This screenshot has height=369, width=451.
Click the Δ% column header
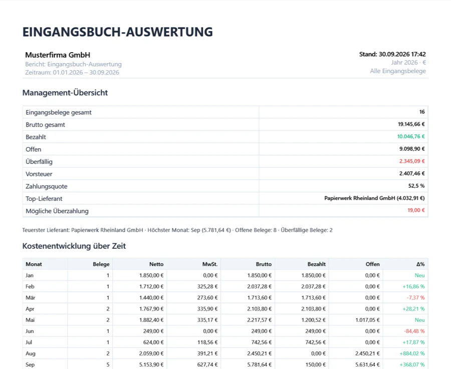pyautogui.click(x=420, y=264)
